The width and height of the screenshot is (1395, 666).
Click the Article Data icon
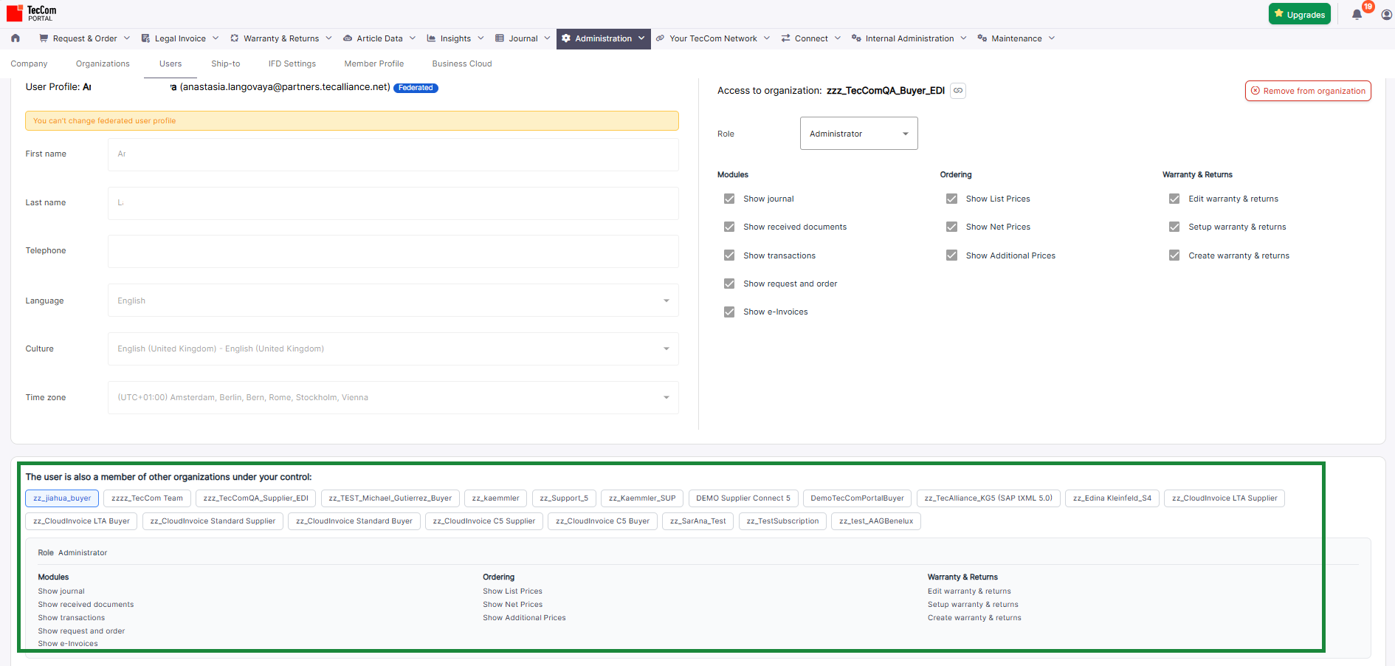pyautogui.click(x=348, y=38)
